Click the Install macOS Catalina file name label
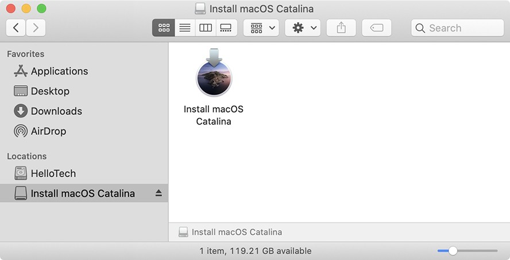 214,115
